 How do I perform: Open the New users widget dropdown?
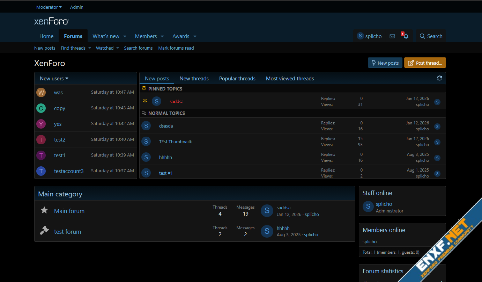tap(54, 79)
